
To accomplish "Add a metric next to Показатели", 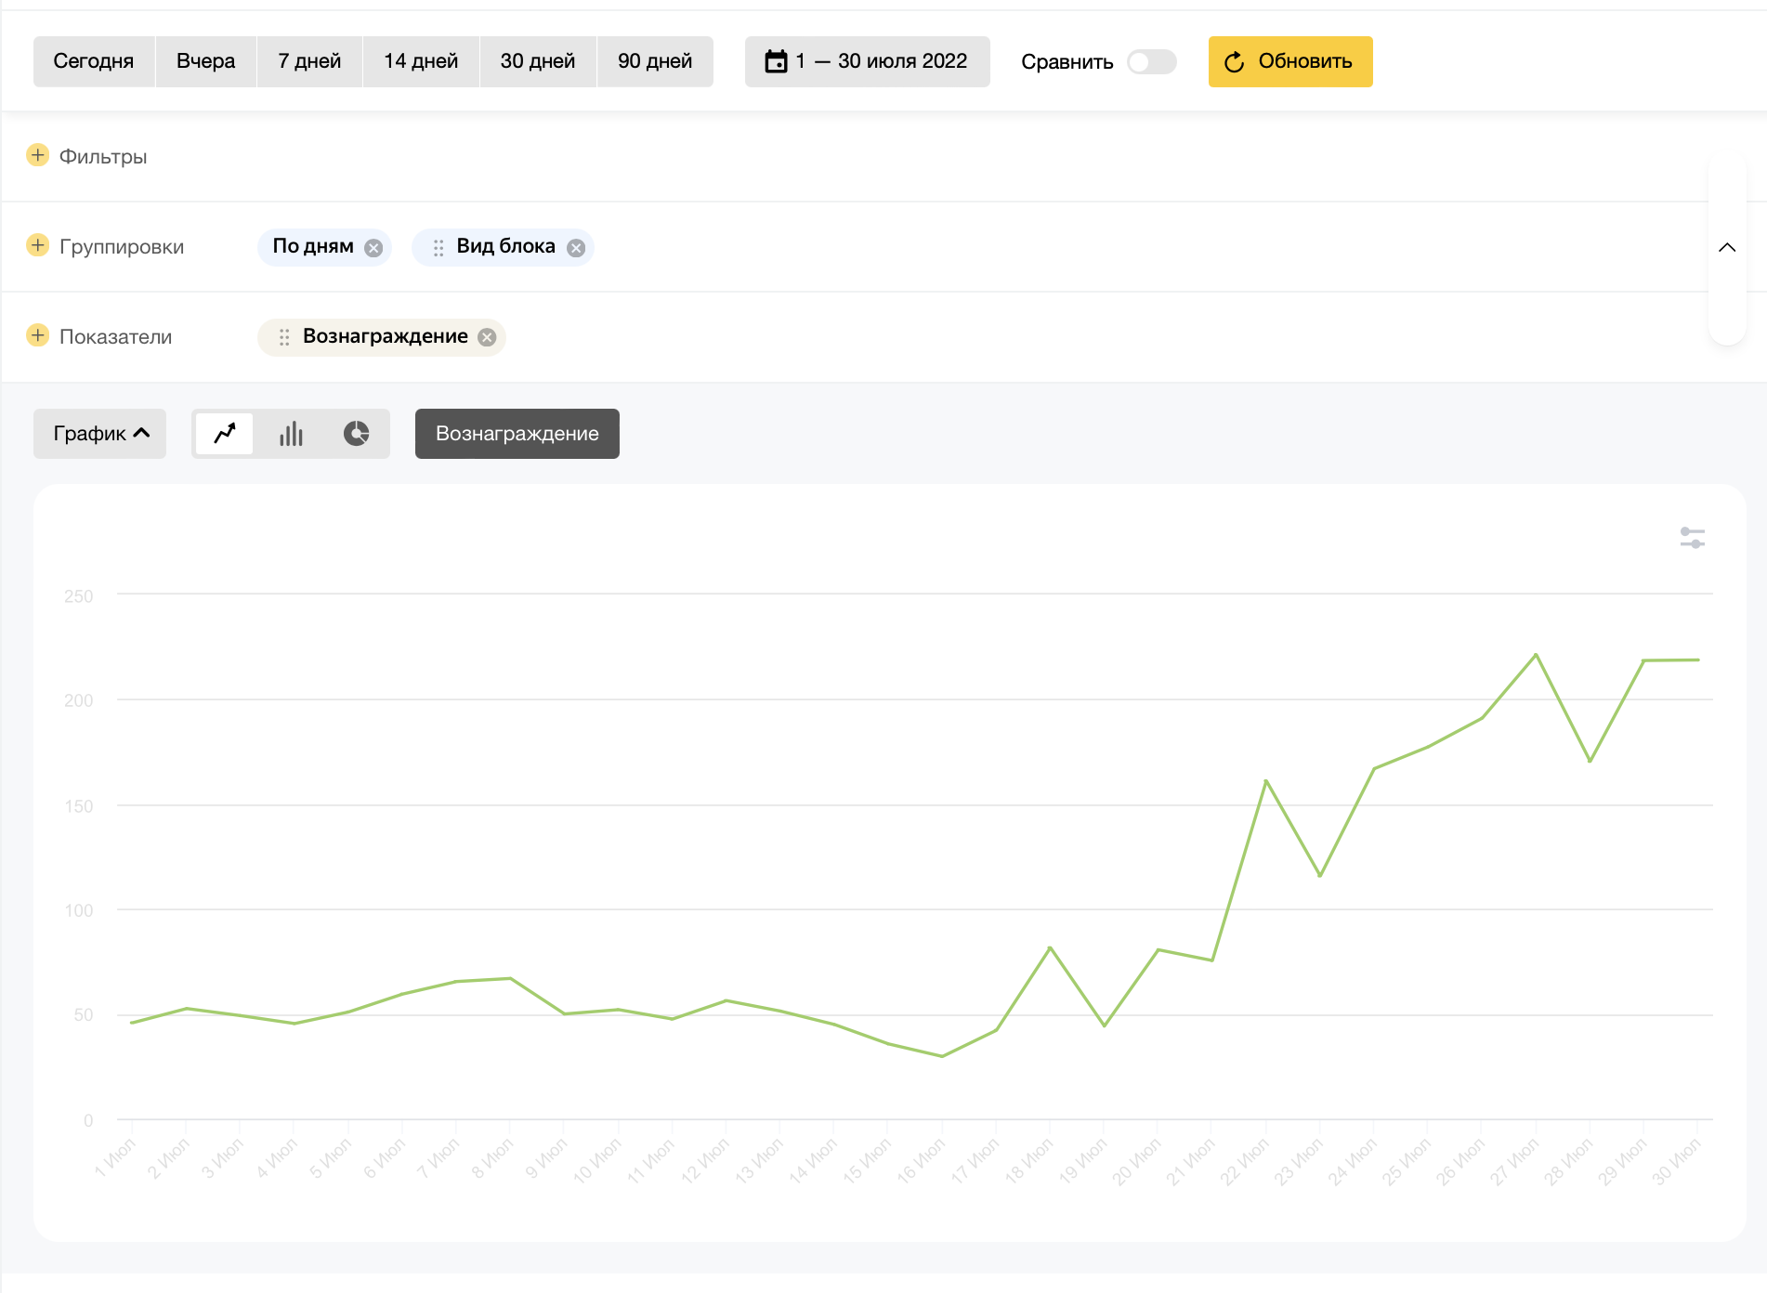I will point(38,335).
